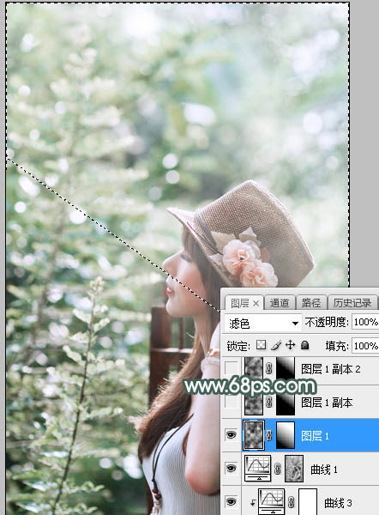The image size is (379, 515).
Task: Click the 曲线 3 curves adjustment icon
Action: pyautogui.click(x=271, y=501)
